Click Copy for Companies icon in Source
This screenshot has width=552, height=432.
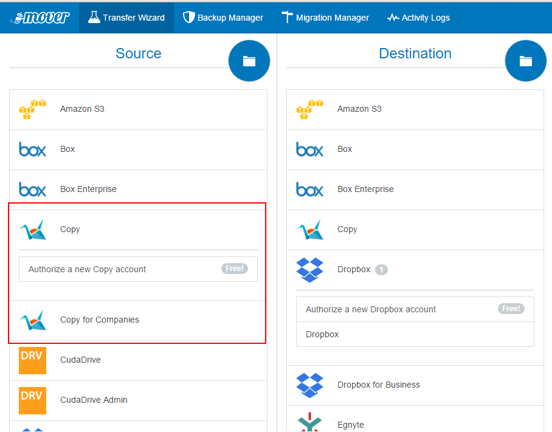(32, 320)
